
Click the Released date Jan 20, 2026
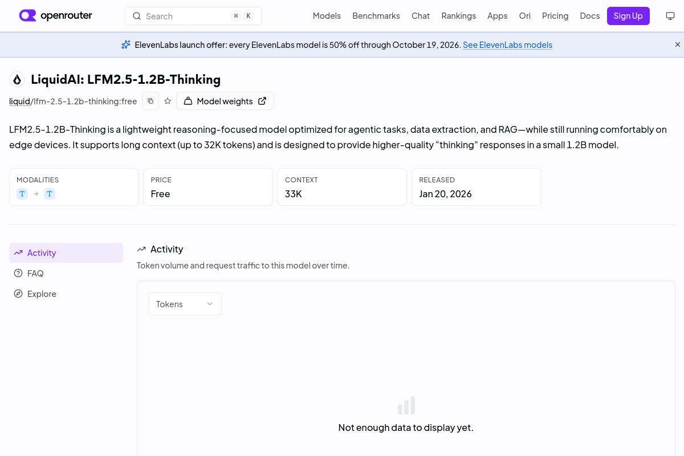(x=445, y=194)
